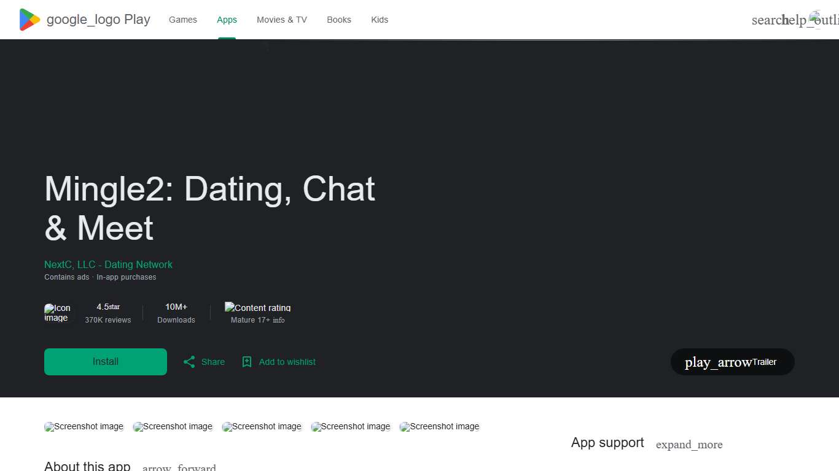839x471 pixels.
Task: Click the info icon next to Mature 17+
Action: (279, 320)
